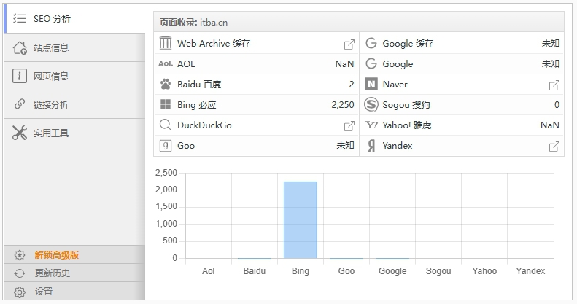This screenshot has width=577, height=304.
Task: Click the Web Archive building icon
Action: pos(166,43)
